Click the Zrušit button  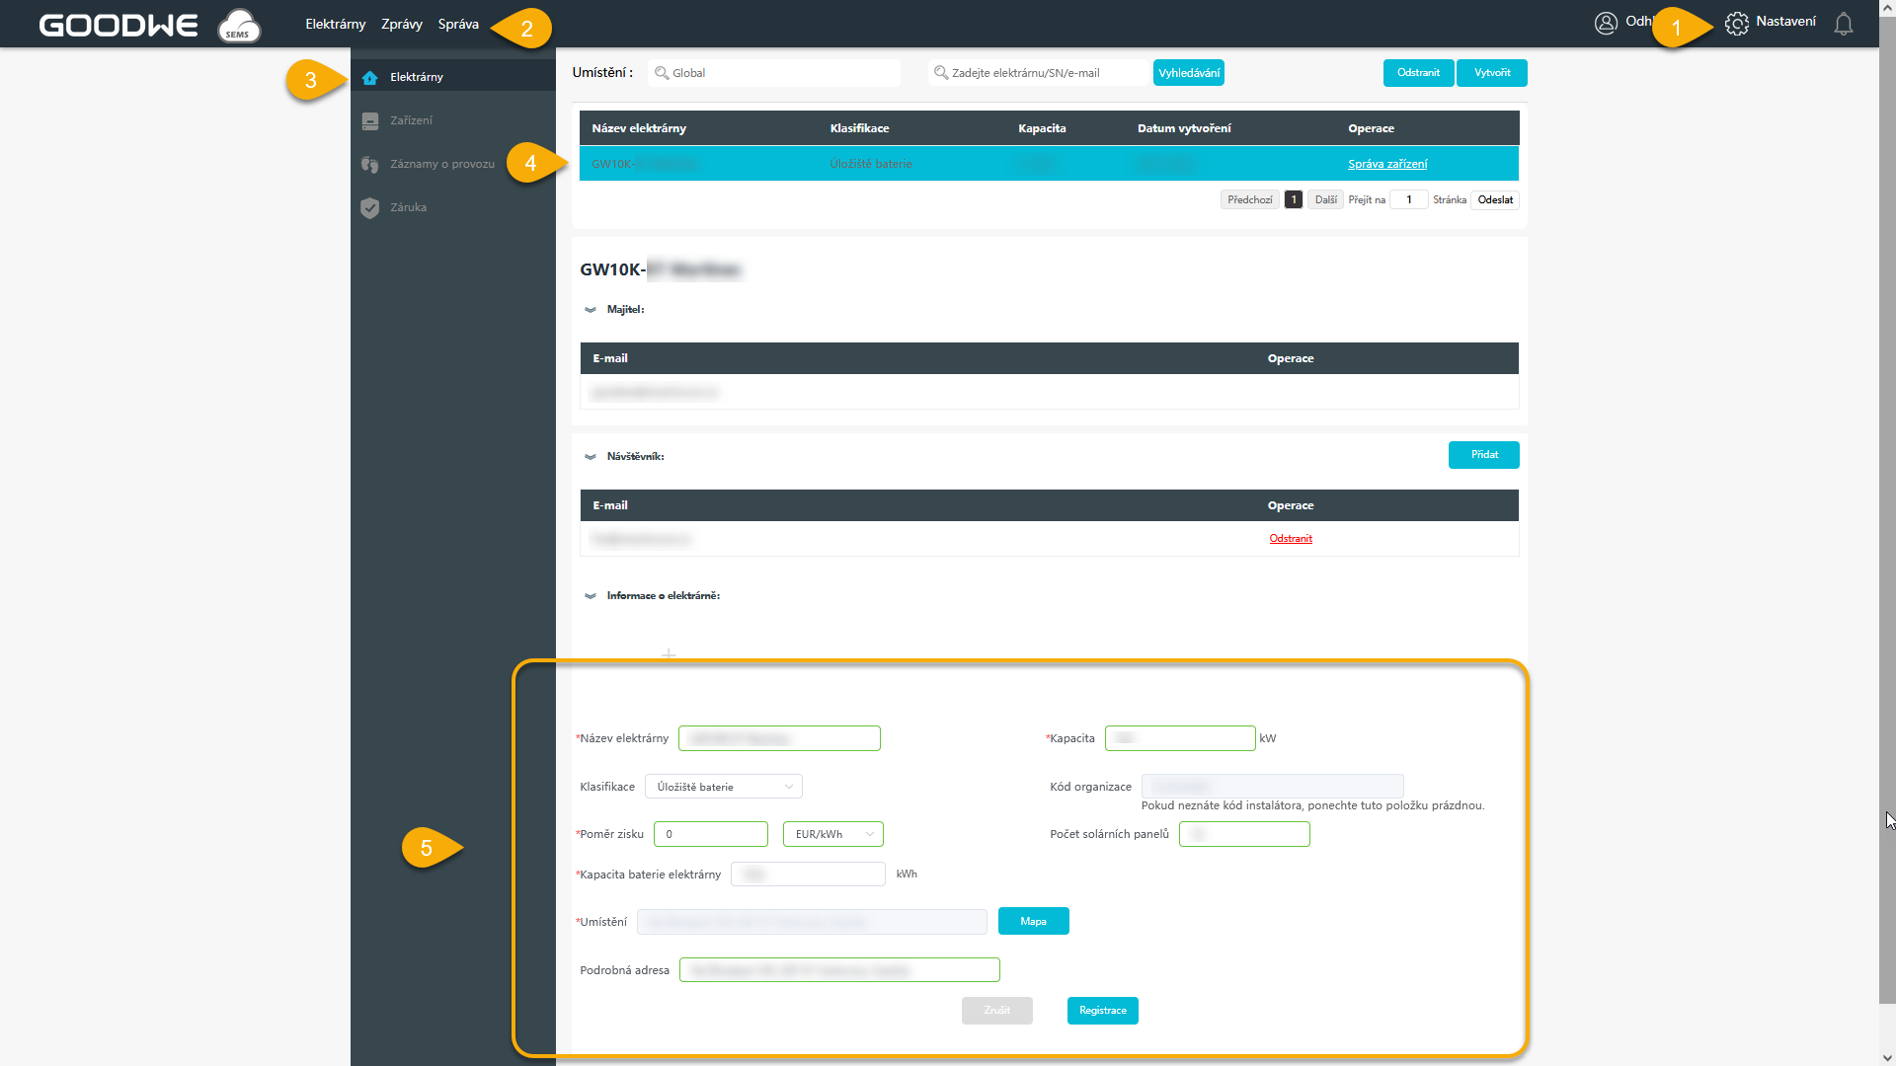coord(997,1011)
